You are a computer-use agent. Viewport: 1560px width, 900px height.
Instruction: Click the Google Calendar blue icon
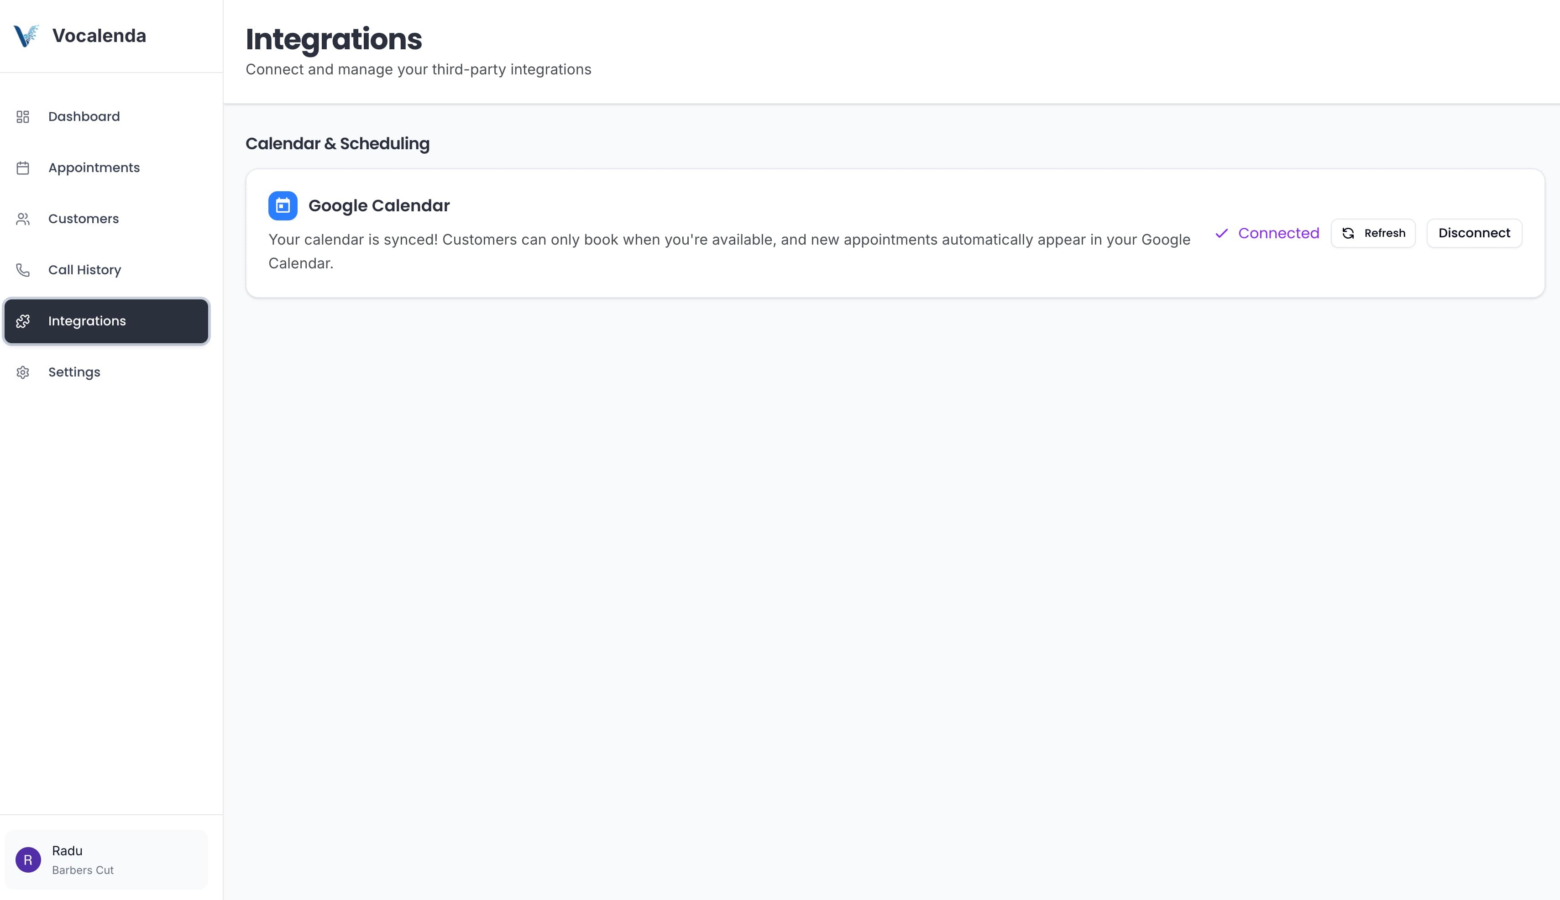click(x=283, y=205)
